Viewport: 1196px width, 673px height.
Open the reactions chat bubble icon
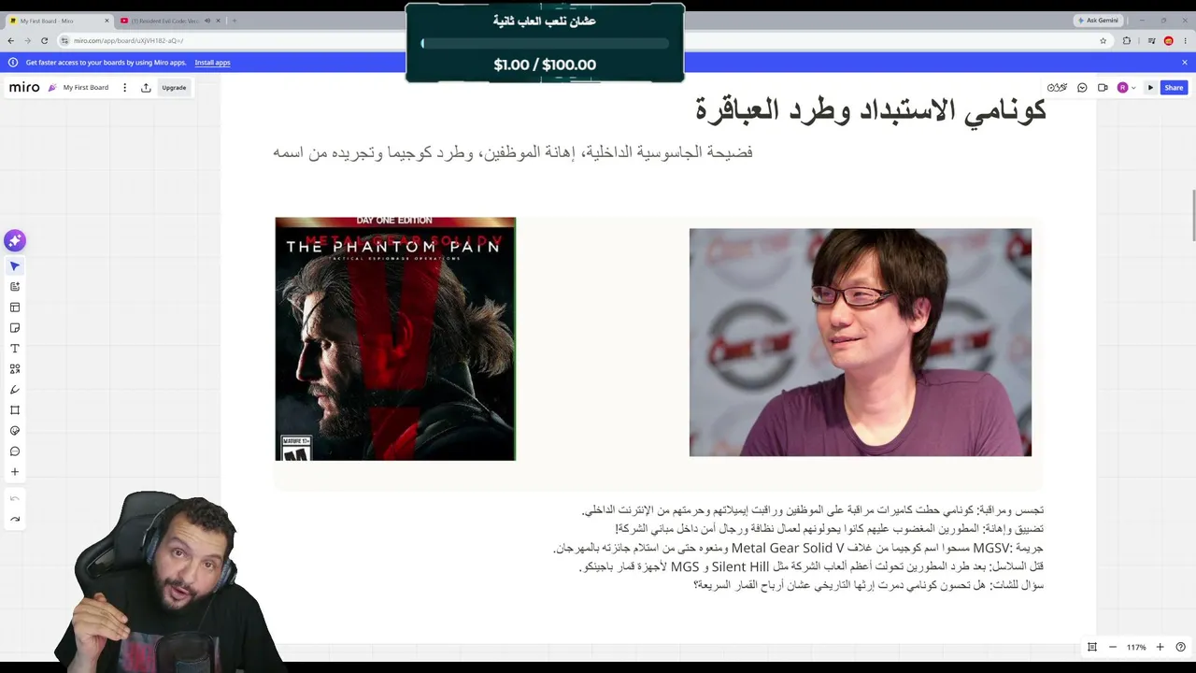click(x=1082, y=88)
